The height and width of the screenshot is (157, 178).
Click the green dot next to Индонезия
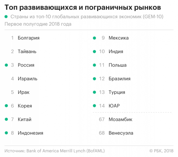[6, 133]
